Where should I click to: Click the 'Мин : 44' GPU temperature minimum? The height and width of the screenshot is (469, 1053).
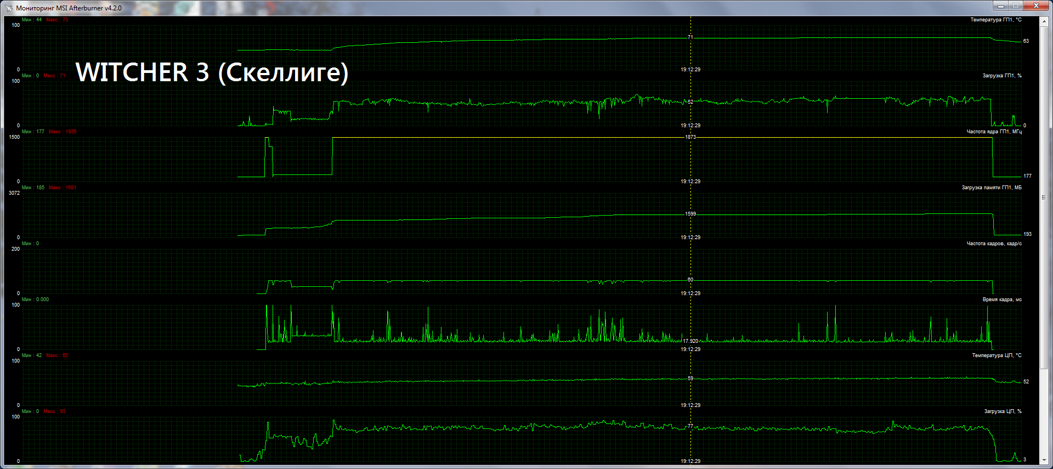pos(32,20)
